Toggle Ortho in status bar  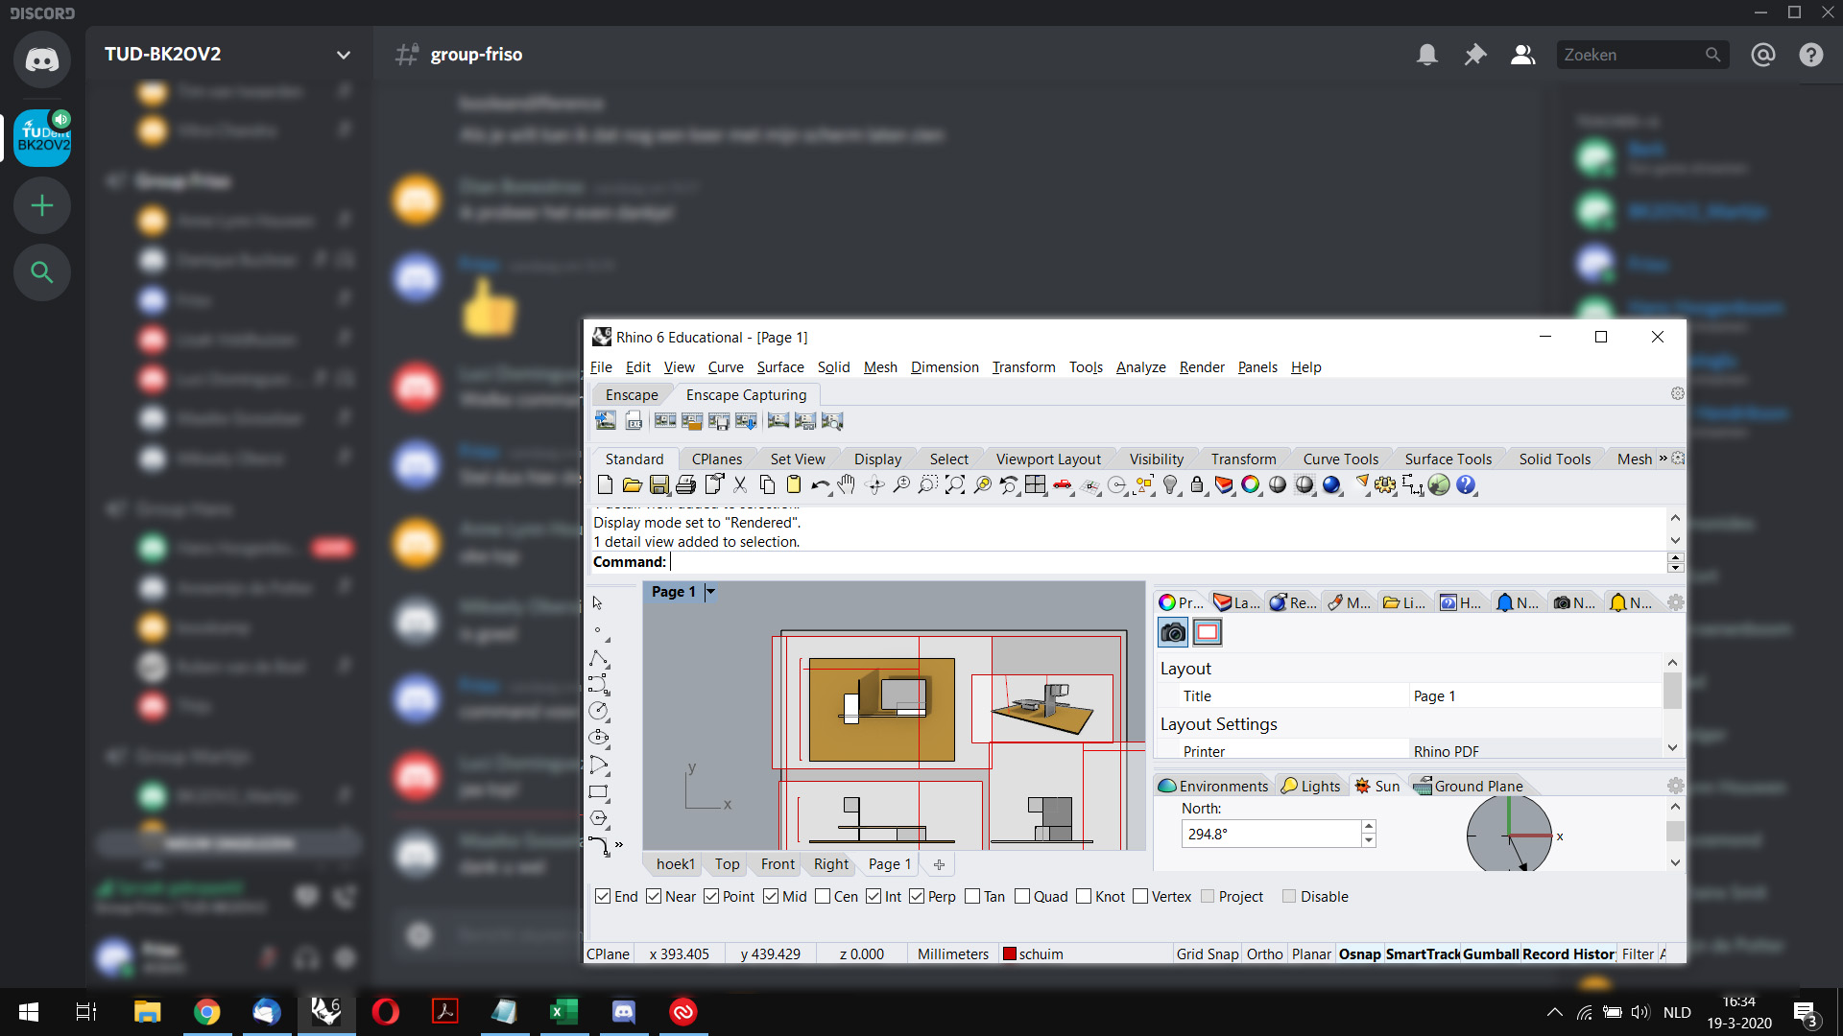1265,954
